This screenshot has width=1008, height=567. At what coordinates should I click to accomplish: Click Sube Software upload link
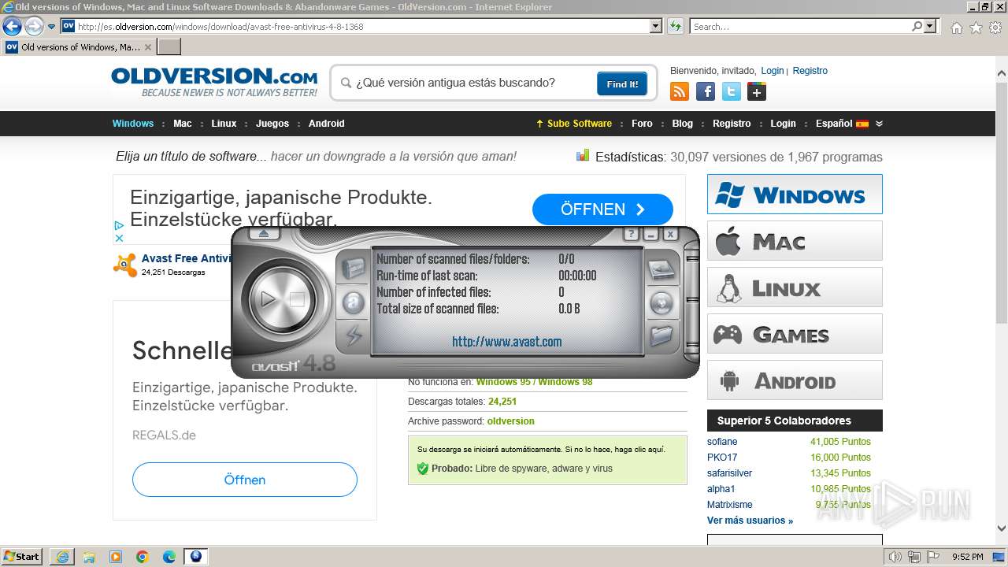click(574, 124)
